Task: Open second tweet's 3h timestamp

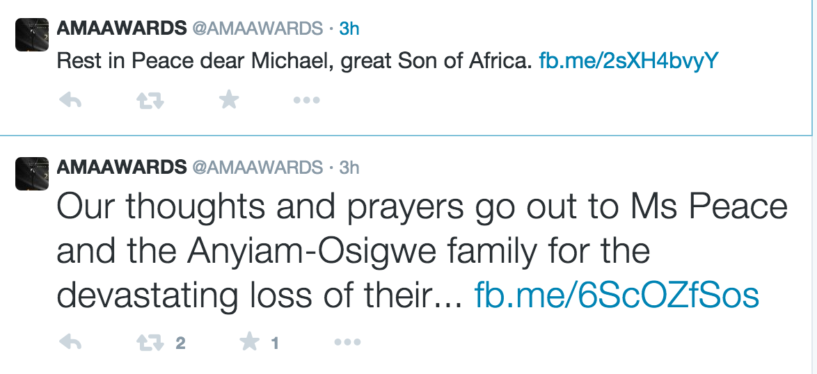Action: tap(349, 168)
